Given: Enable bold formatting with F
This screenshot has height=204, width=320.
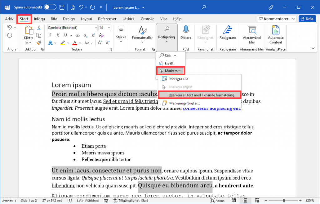Looking at the screenshot, I should [x=51, y=35].
